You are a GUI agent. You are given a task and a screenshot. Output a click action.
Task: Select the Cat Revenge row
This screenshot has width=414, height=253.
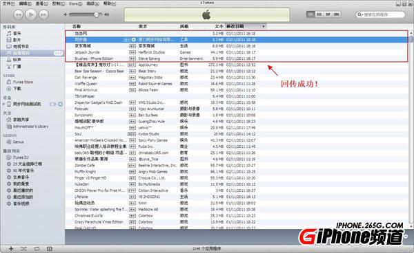point(237,78)
